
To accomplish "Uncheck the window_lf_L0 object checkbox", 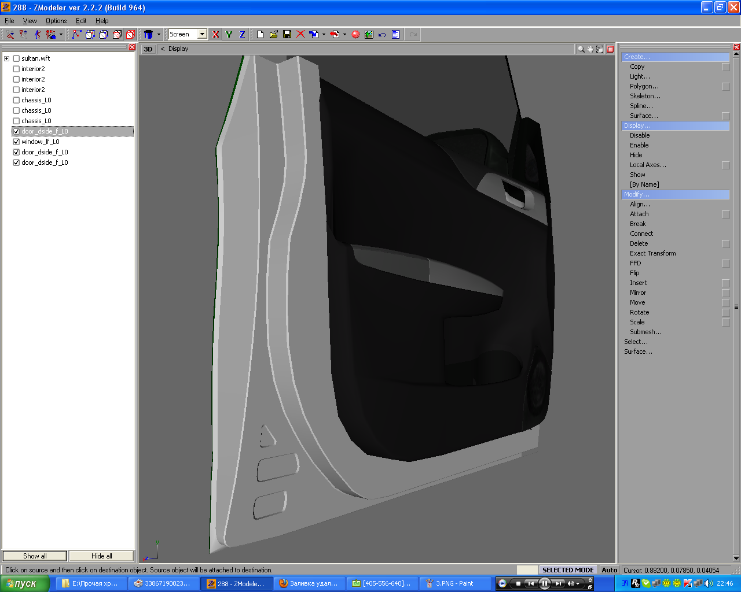I will (16, 142).
